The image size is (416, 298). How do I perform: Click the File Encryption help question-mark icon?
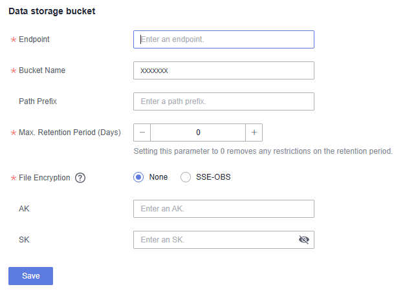80,178
